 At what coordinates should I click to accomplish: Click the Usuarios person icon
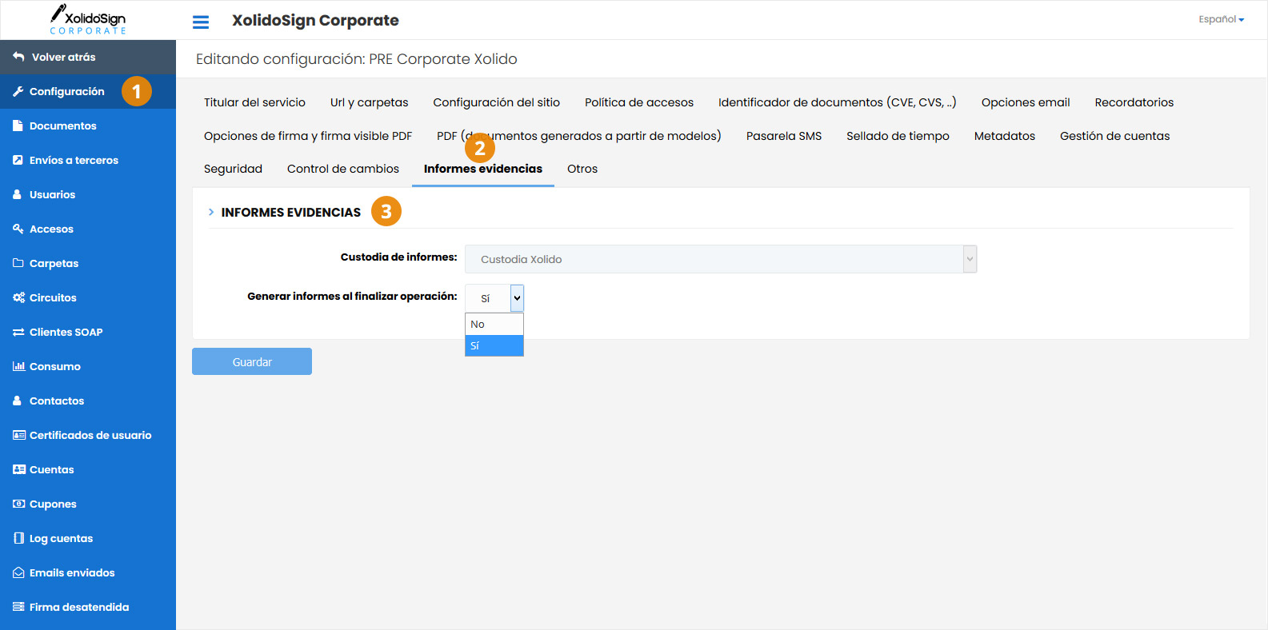coord(18,194)
